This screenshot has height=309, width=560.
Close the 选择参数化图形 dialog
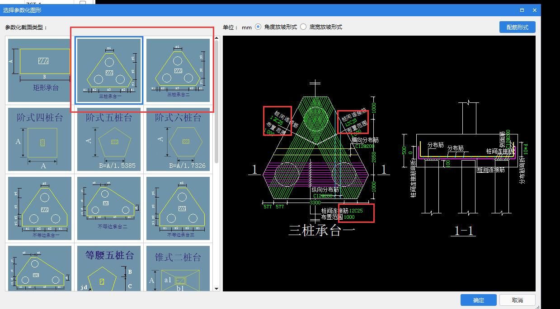(x=535, y=10)
